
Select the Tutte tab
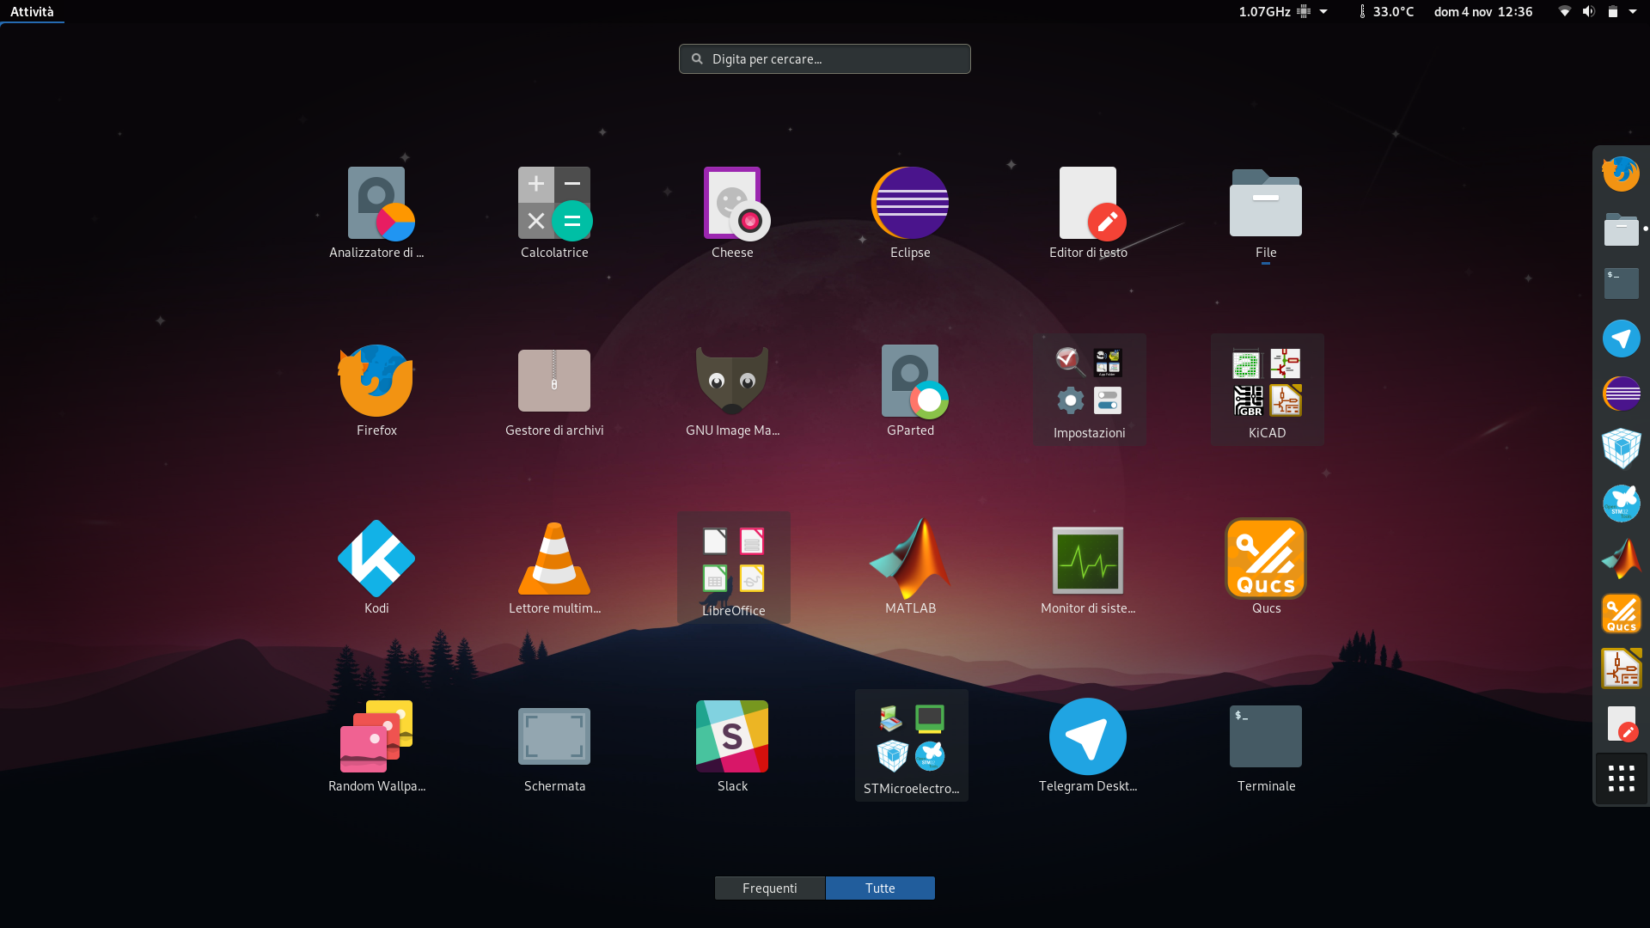pyautogui.click(x=880, y=888)
